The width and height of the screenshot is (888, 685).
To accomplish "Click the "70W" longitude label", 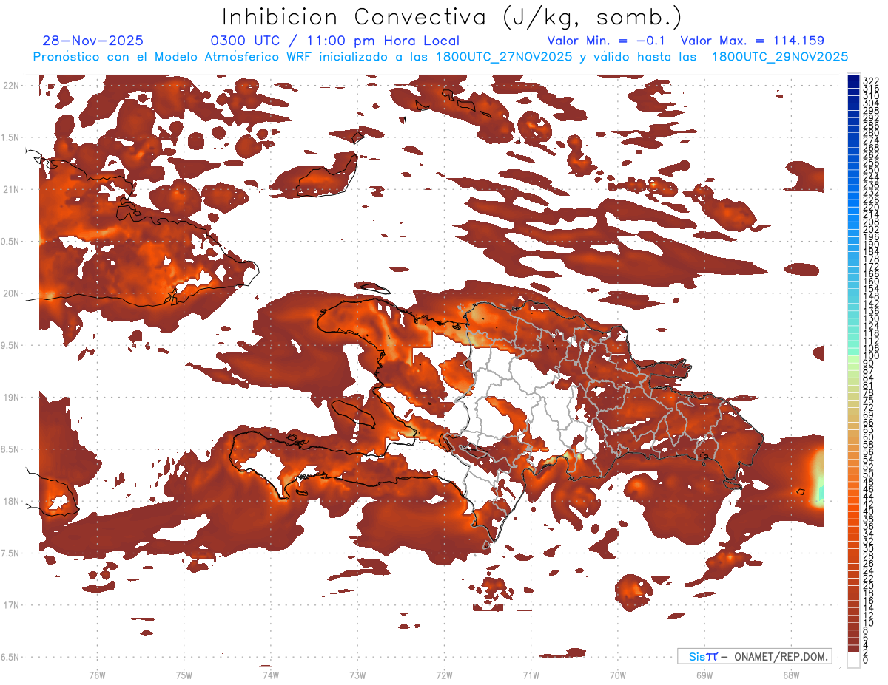I will pos(618,675).
